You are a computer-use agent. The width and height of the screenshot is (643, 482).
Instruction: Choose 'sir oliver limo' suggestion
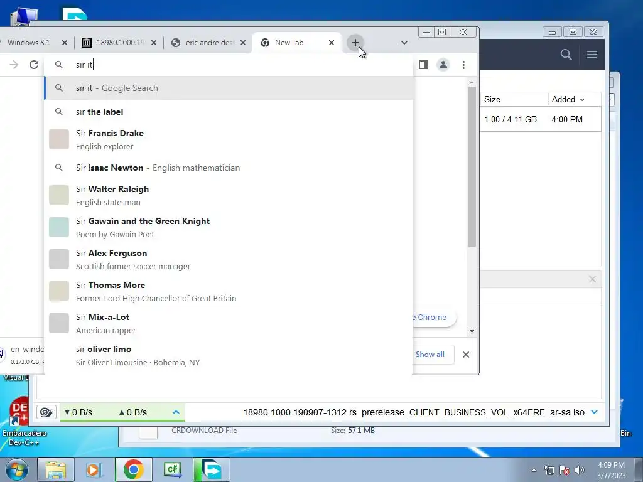pyautogui.click(x=229, y=355)
